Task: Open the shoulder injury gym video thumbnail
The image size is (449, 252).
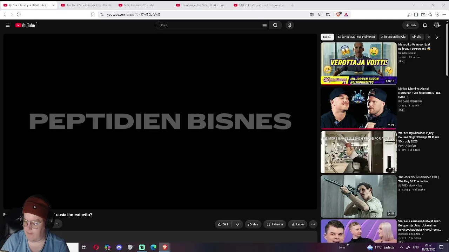Action: tap(358, 152)
